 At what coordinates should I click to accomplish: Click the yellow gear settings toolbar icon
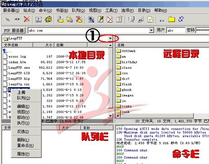[48, 19]
